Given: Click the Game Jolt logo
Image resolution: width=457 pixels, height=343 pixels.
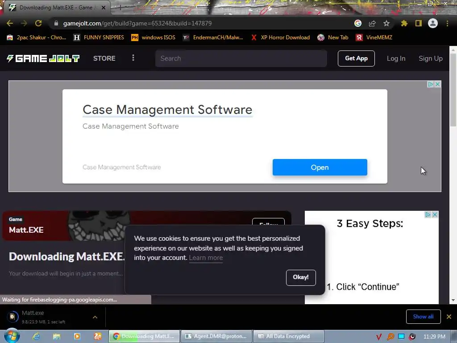Looking at the screenshot, I should click(x=43, y=59).
